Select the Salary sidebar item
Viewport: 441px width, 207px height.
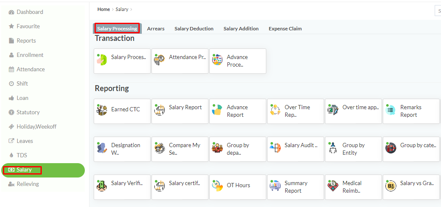pyautogui.click(x=43, y=170)
